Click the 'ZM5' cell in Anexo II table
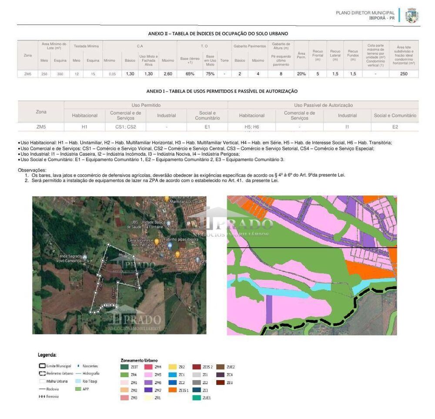The height and width of the screenshot is (419, 435). [28, 74]
